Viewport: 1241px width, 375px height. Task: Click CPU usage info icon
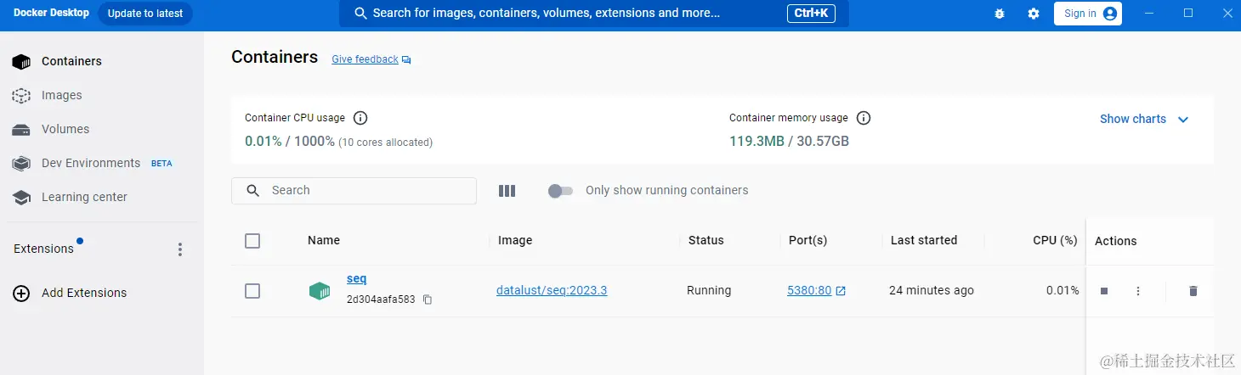coord(360,118)
